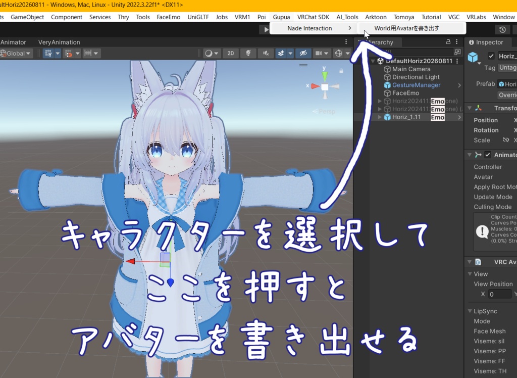Screen dimensions: 517x378
Task: Open the Gupua menu
Action: click(x=281, y=17)
